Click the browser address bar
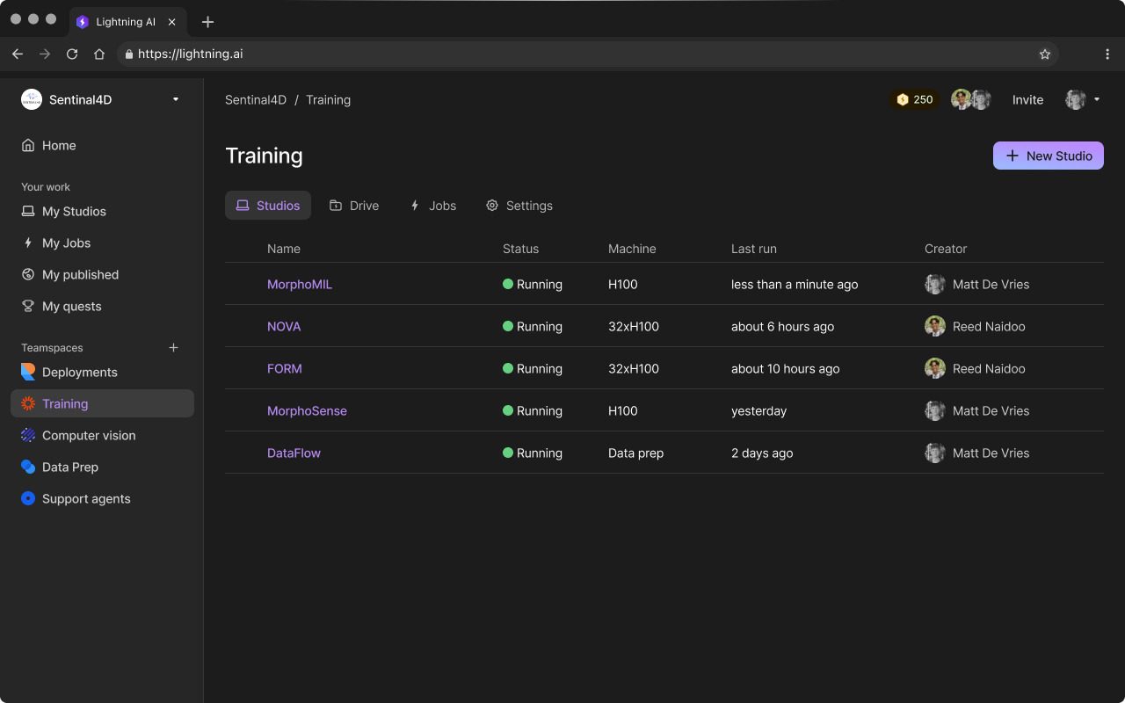This screenshot has width=1125, height=703. pos(587,54)
